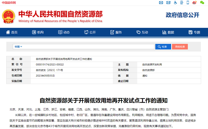Enable accessibility mode via wheelchair icon
Screen dimensions: 208x129
175,3
